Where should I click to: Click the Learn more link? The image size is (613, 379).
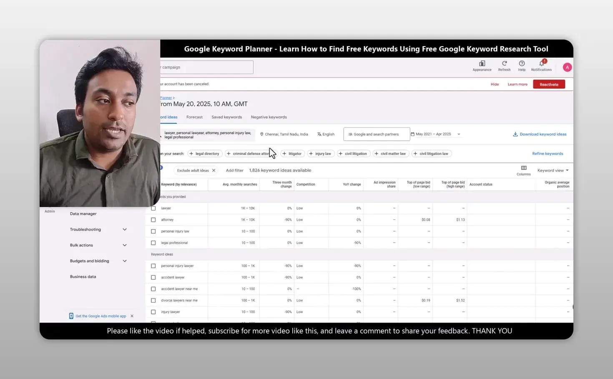pyautogui.click(x=518, y=84)
